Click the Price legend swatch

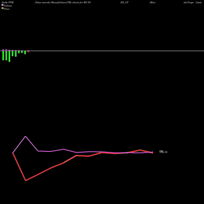click(x=2, y=8)
